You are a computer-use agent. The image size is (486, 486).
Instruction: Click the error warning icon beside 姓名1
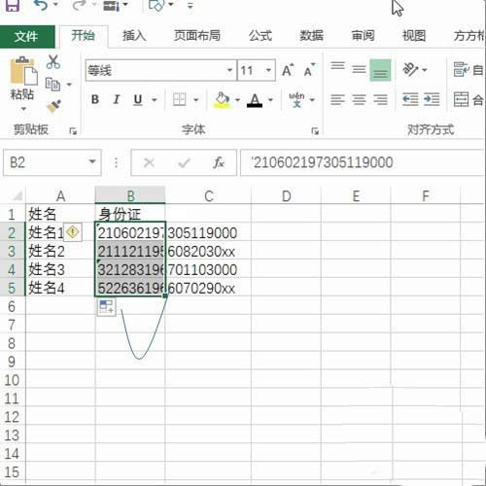(73, 232)
